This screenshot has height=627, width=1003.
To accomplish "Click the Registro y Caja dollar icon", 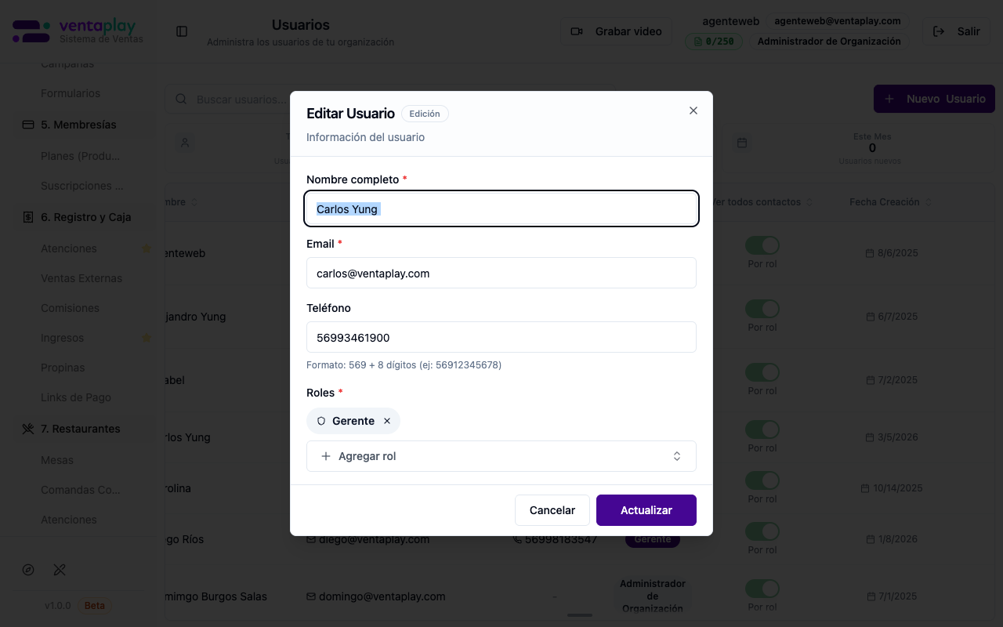I will pyautogui.click(x=27, y=217).
